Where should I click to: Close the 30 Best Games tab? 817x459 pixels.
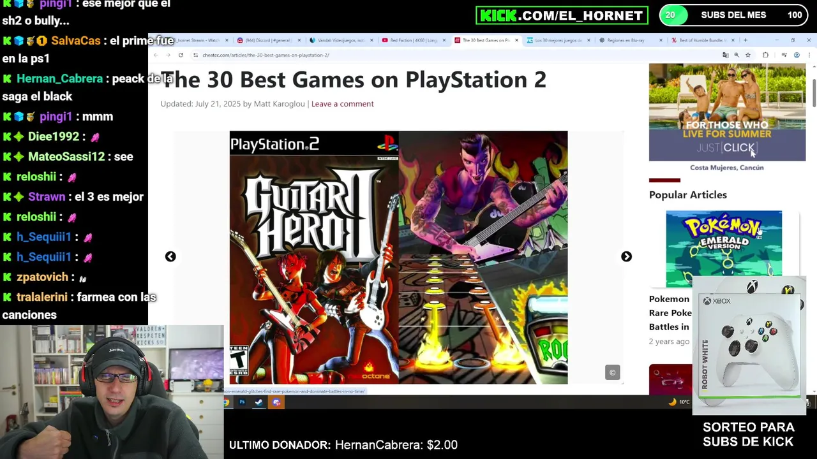click(516, 40)
